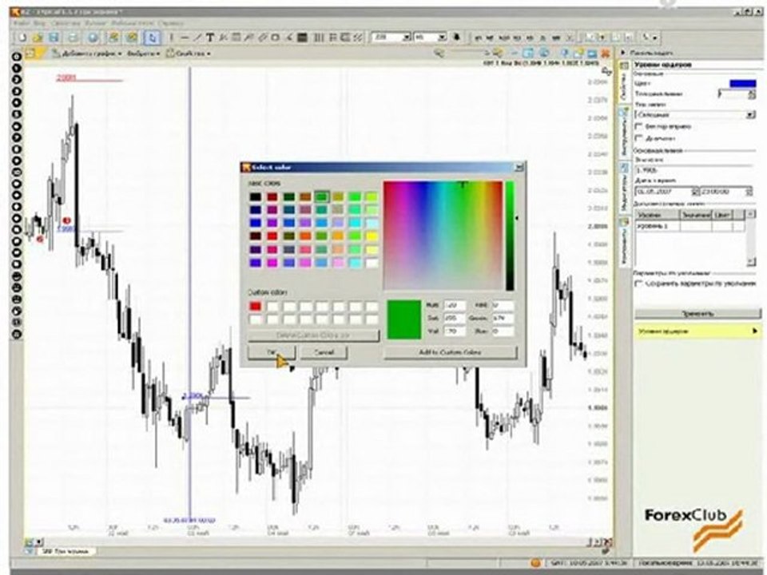Click the green preview color box in the dialog
Image resolution: width=767 pixels, height=575 pixels.
coord(404,319)
